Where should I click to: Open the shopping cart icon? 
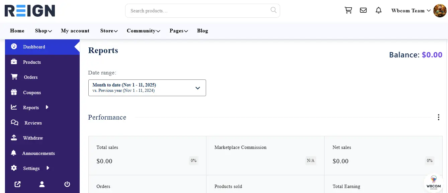pyautogui.click(x=348, y=10)
